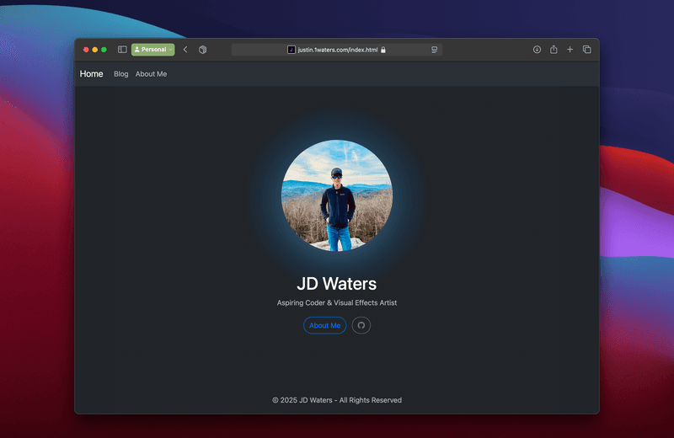Click the JD Waters heading

pos(336,284)
